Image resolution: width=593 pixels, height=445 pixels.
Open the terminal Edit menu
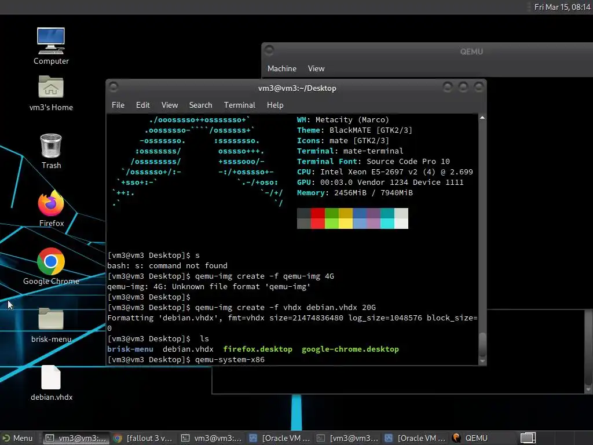coord(142,105)
